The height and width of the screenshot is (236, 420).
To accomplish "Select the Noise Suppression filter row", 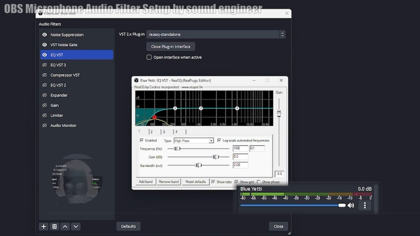I will (x=77, y=35).
